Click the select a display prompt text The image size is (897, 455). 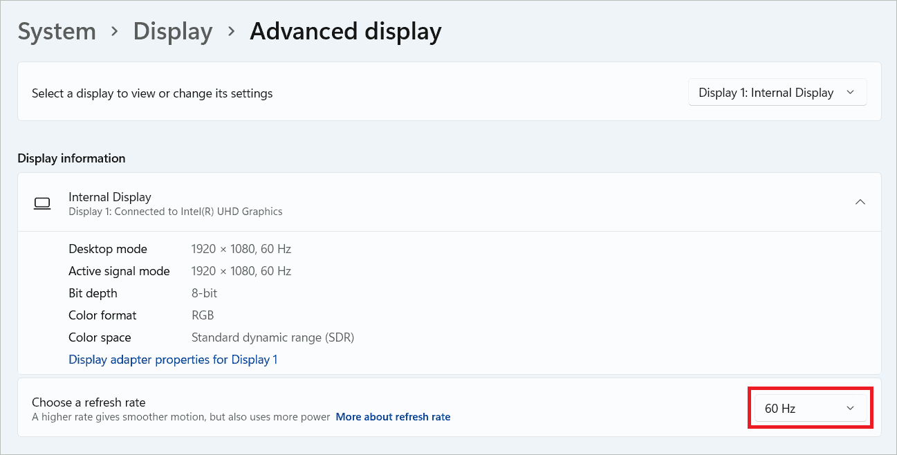click(x=151, y=92)
